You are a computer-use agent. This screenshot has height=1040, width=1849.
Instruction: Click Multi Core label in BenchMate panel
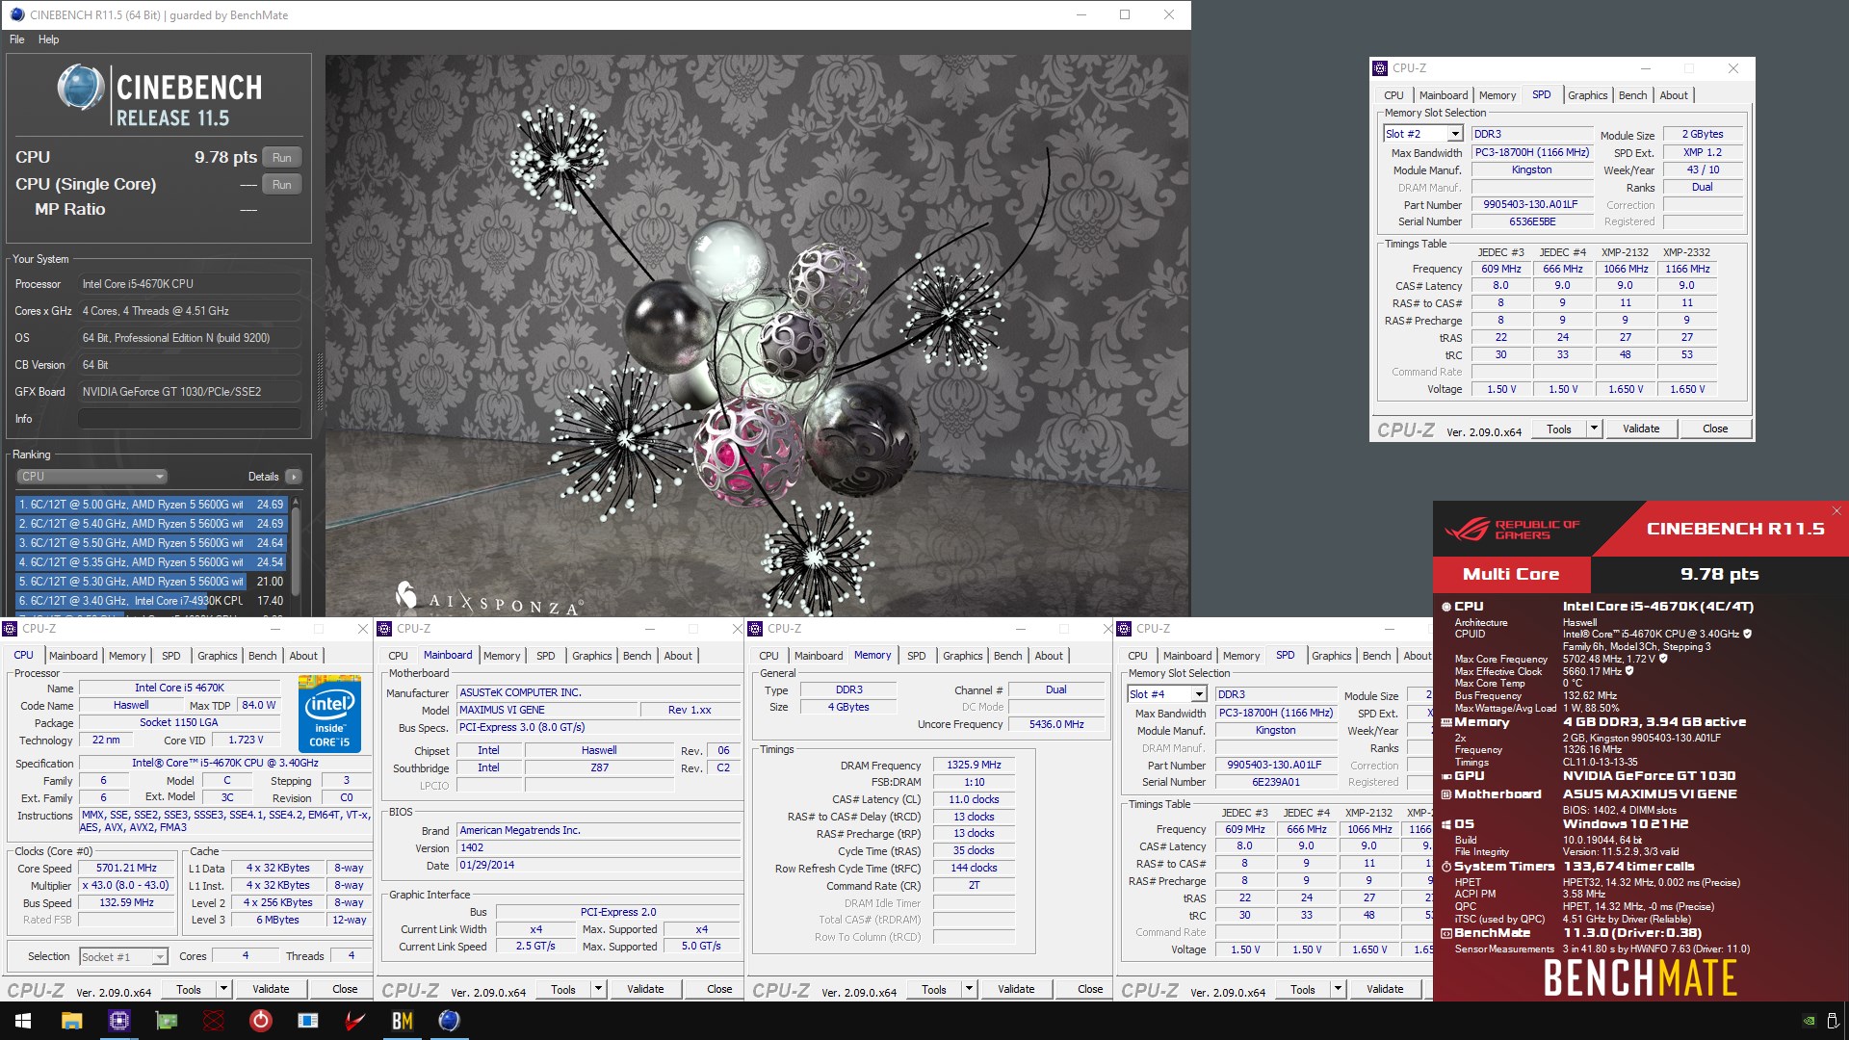pyautogui.click(x=1511, y=575)
